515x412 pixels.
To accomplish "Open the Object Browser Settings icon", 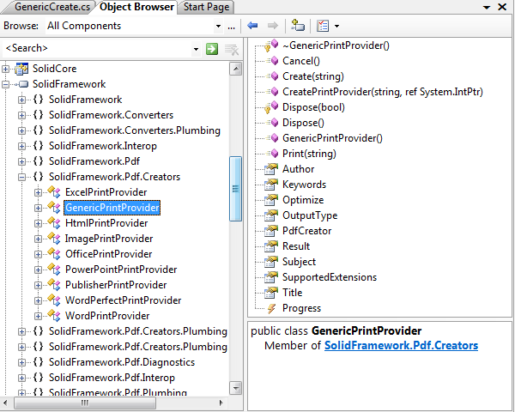I will tap(323, 26).
